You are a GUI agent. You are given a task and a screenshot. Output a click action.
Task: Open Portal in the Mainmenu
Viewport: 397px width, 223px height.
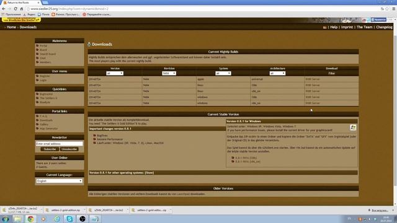point(43,46)
